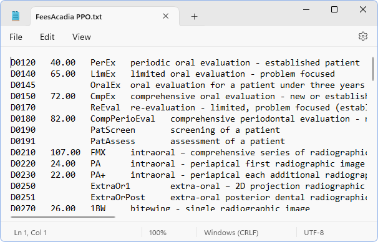Place cursor on the D0210 FMX line
The height and width of the screenshot is (242, 378).
[x=188, y=153]
